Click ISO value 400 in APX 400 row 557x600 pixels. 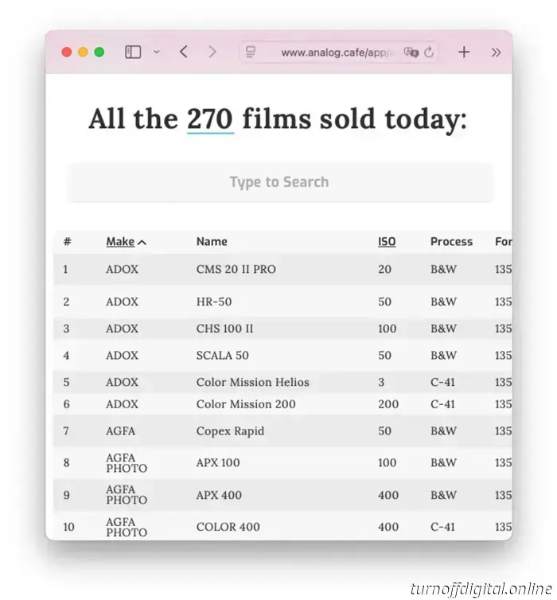tap(388, 496)
